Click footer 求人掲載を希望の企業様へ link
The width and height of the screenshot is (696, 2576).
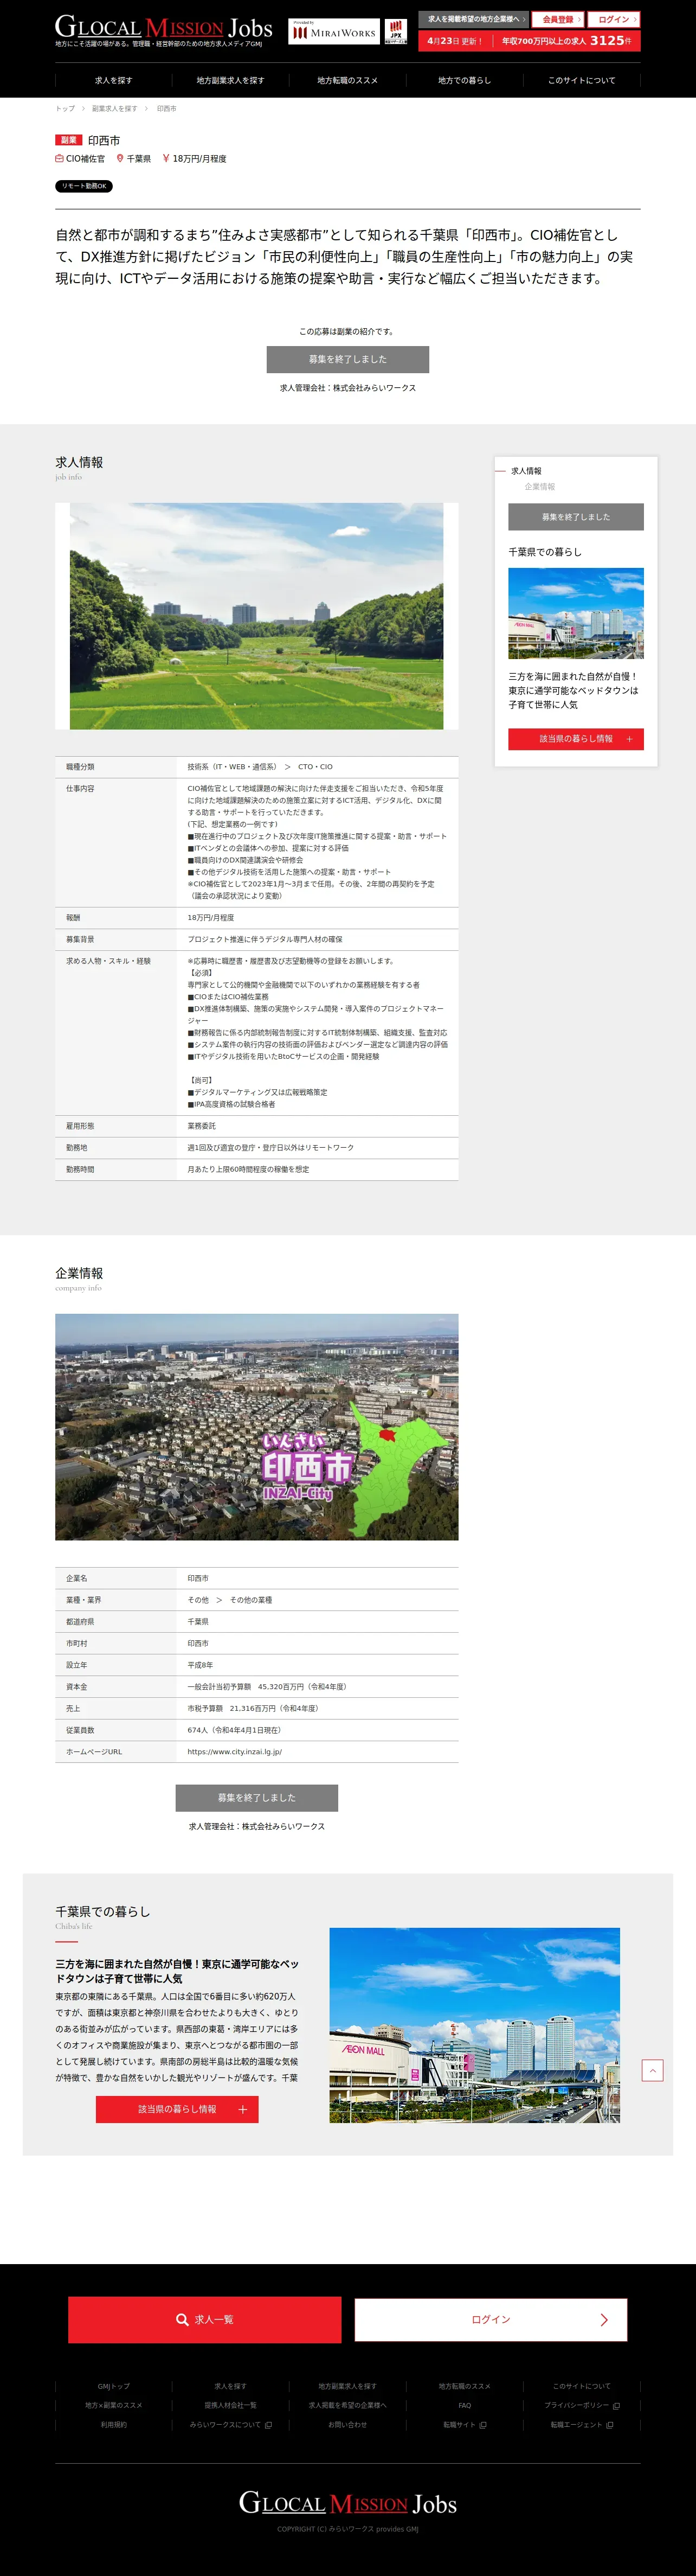coord(347,2405)
